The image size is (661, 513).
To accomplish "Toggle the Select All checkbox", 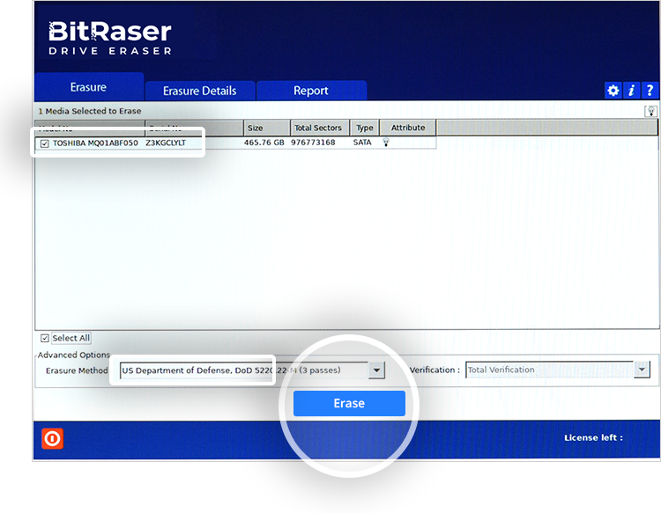I will [45, 338].
